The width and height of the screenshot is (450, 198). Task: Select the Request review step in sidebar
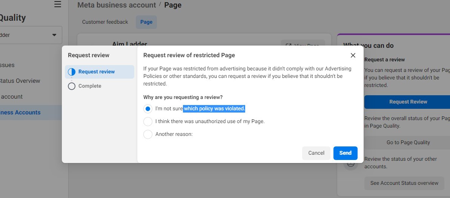tap(100, 72)
